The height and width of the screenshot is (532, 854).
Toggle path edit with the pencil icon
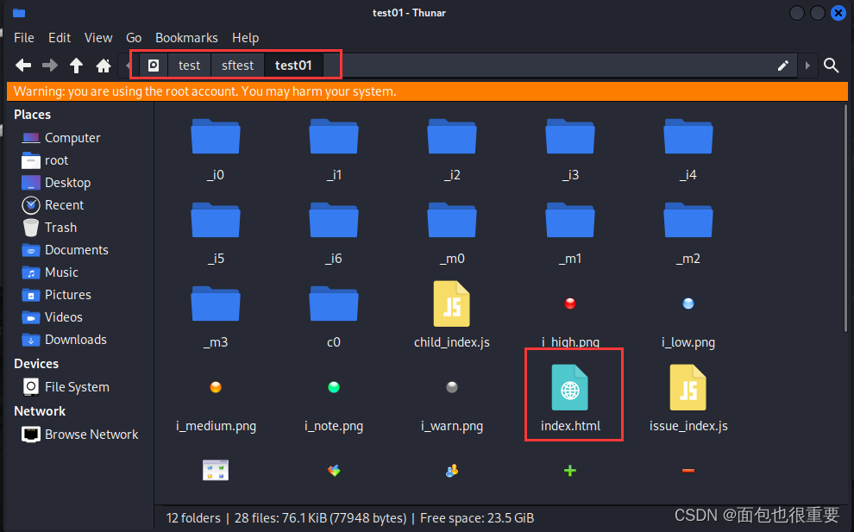[x=783, y=66]
